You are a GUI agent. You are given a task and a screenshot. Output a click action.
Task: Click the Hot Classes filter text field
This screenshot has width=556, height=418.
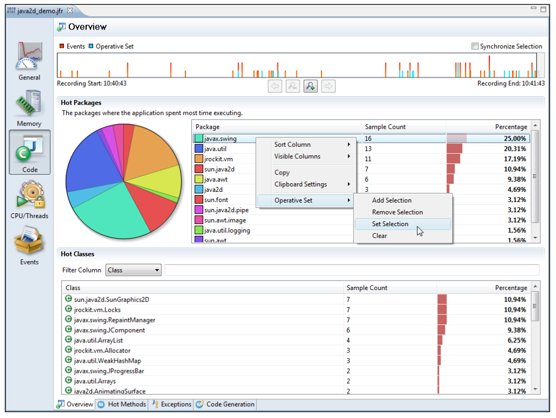[351, 270]
